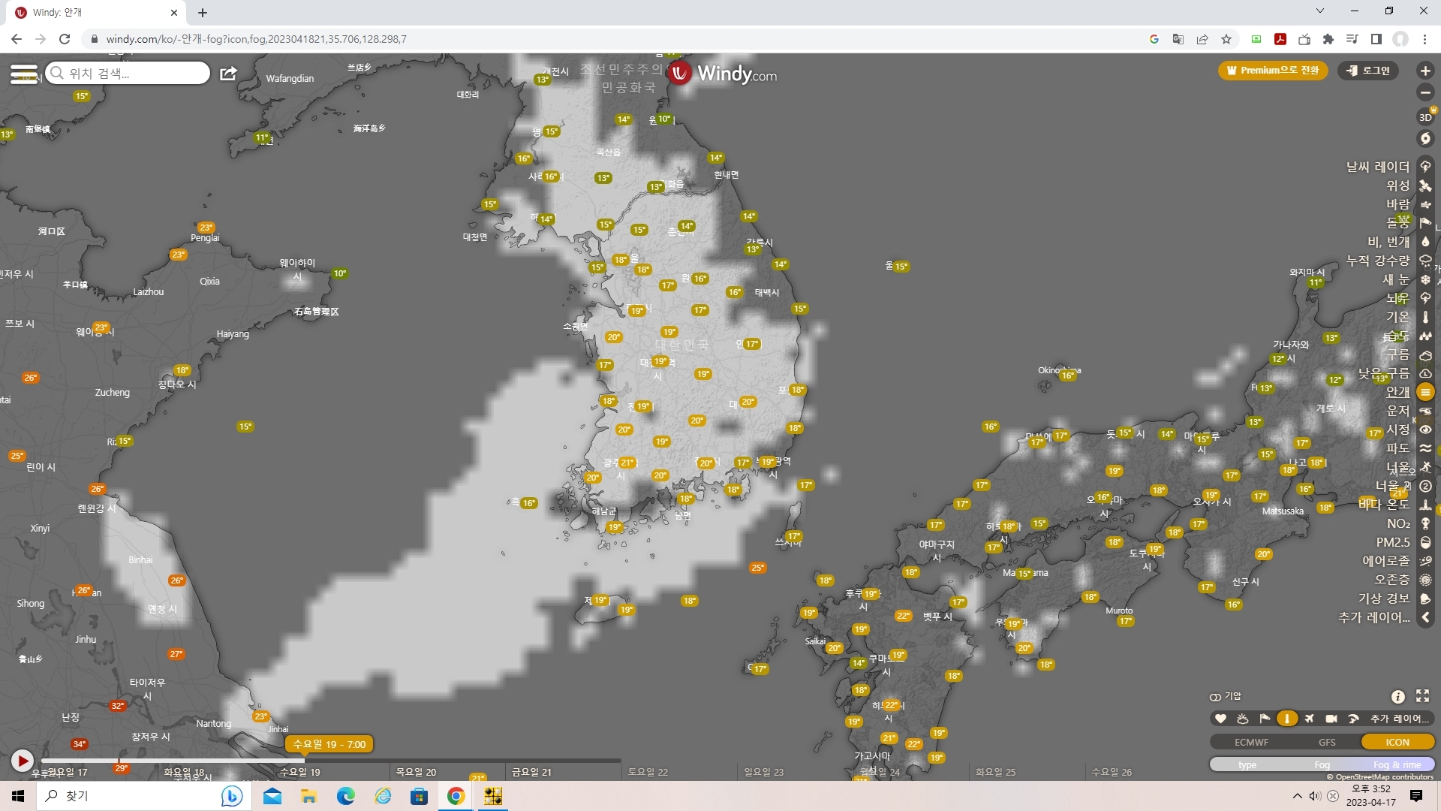
Task: Switch forecast model to GFS
Action: pyautogui.click(x=1327, y=742)
